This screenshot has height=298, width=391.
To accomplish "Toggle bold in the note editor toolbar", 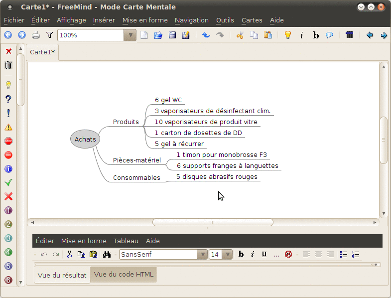I will [x=241, y=254].
